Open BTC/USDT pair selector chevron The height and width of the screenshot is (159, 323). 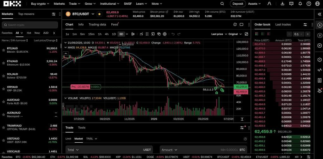[x=93, y=14]
